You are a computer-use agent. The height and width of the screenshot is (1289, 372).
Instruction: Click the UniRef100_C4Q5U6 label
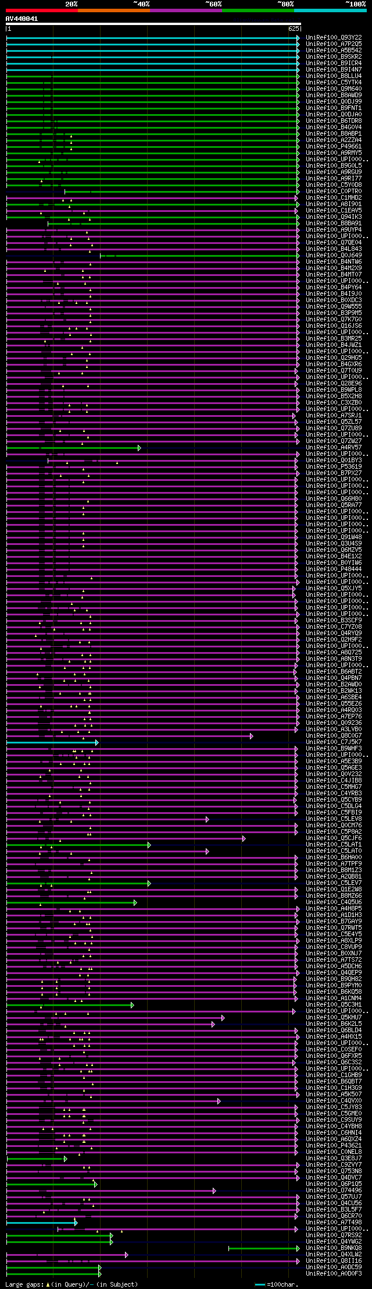click(x=334, y=902)
